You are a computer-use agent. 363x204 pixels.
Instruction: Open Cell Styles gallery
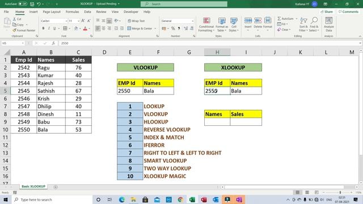point(234,24)
